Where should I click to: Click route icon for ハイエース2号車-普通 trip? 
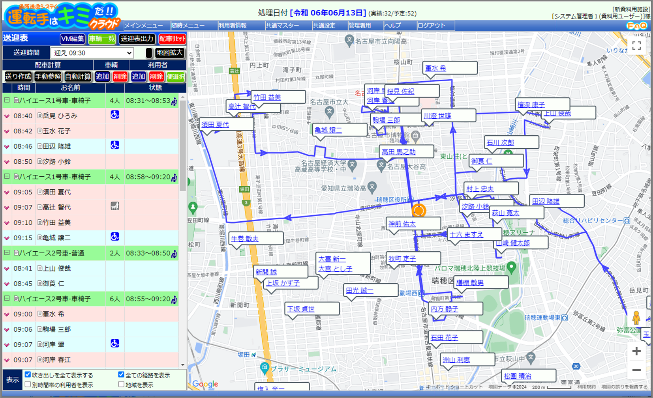click(x=174, y=254)
